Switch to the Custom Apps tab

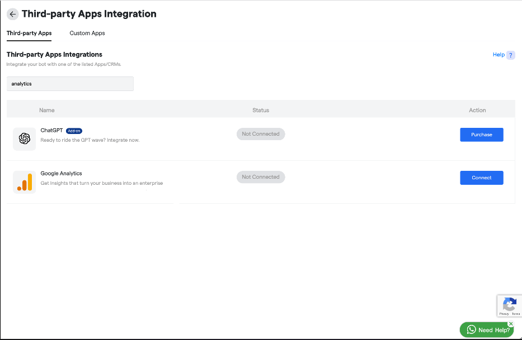tap(87, 33)
